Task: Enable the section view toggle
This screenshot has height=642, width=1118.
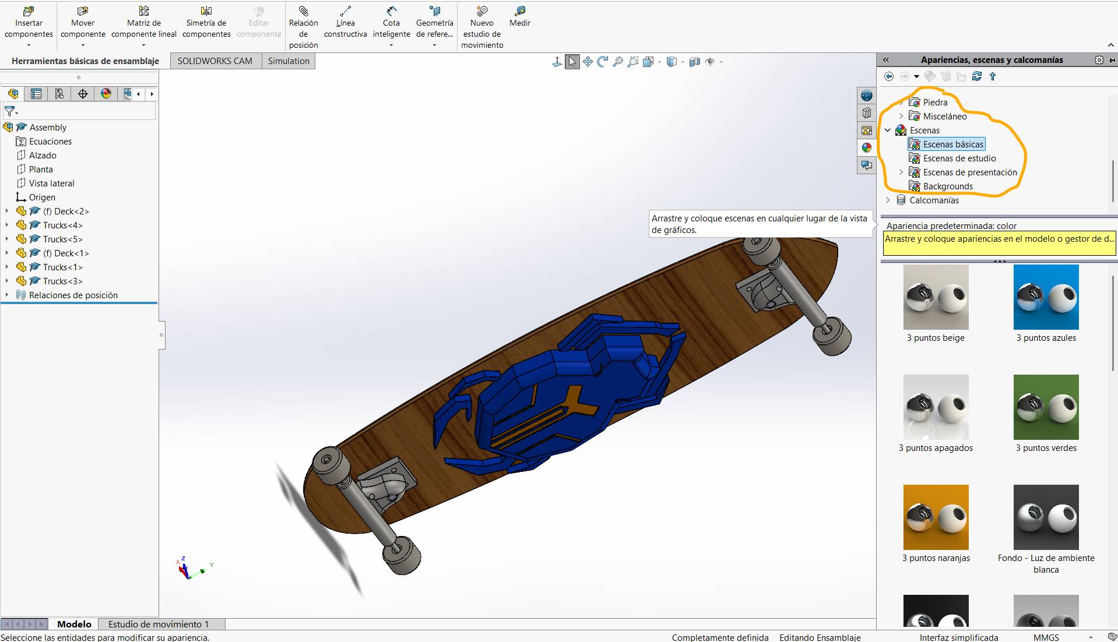Action: (695, 61)
